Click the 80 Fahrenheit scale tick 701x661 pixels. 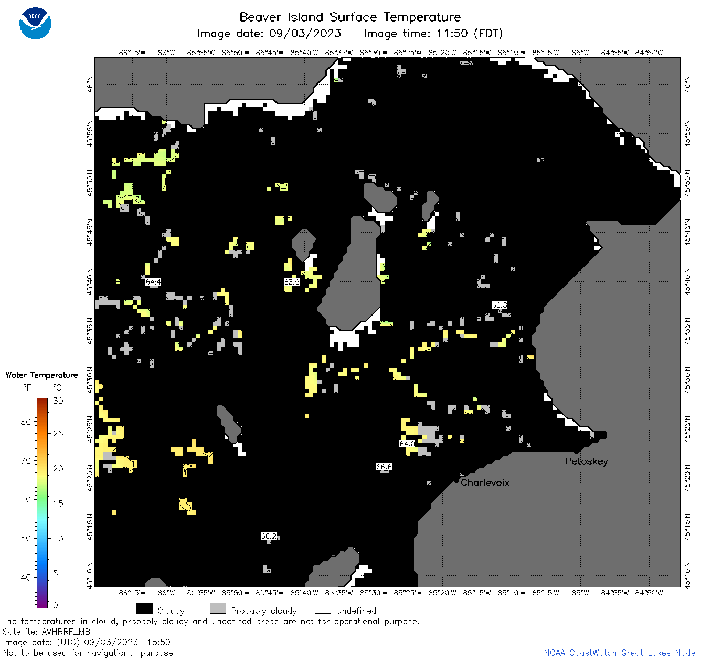pyautogui.click(x=26, y=422)
